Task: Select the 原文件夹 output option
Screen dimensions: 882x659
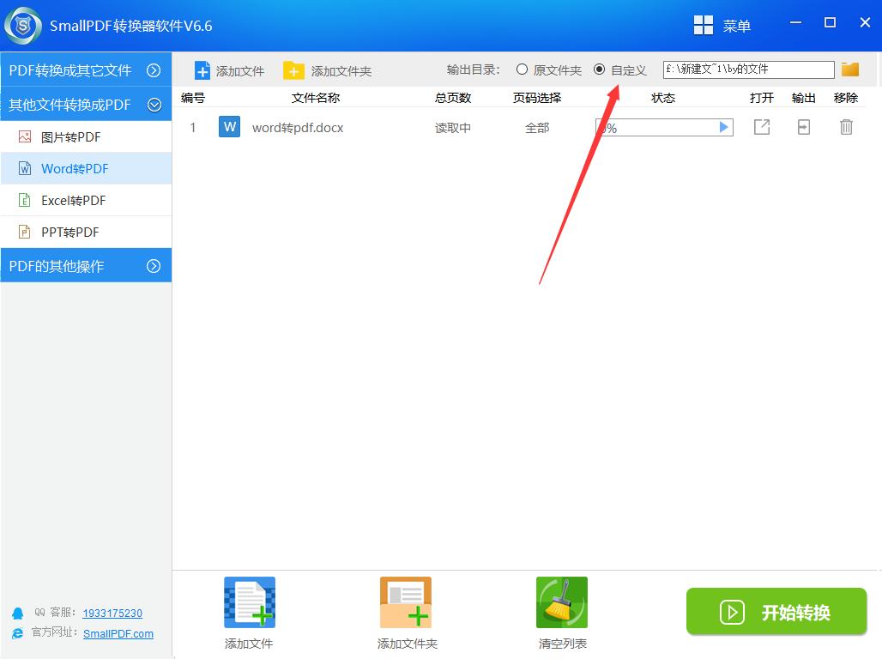Action: 521,70
